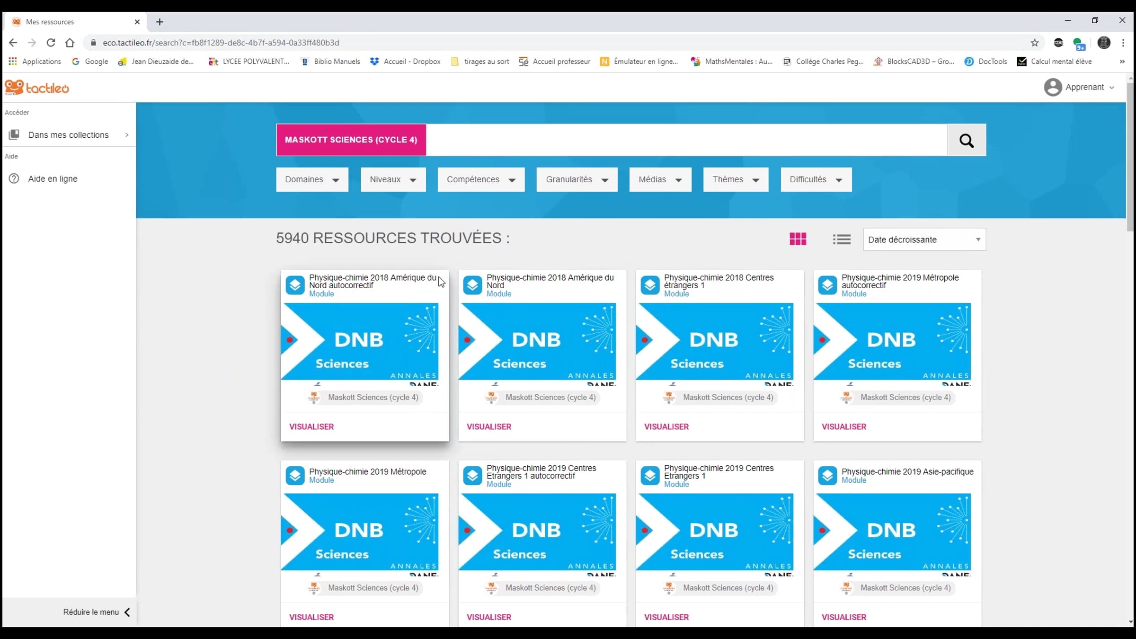Open the Calcul mental élève bookmark

click(1055, 62)
